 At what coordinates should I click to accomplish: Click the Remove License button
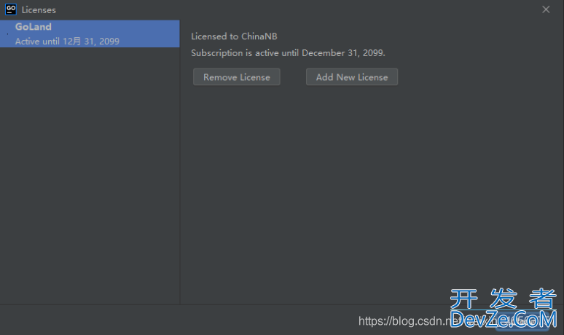[236, 77]
